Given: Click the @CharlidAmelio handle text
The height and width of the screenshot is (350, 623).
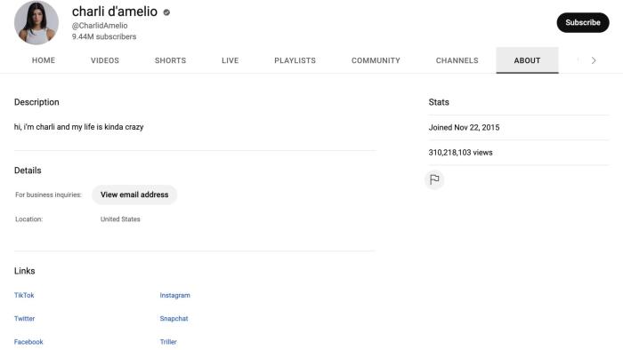Looking at the screenshot, I should coord(100,26).
